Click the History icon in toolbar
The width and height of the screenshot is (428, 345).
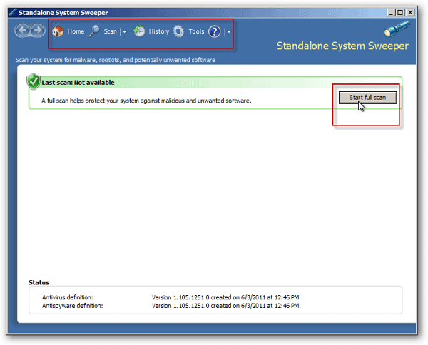140,31
